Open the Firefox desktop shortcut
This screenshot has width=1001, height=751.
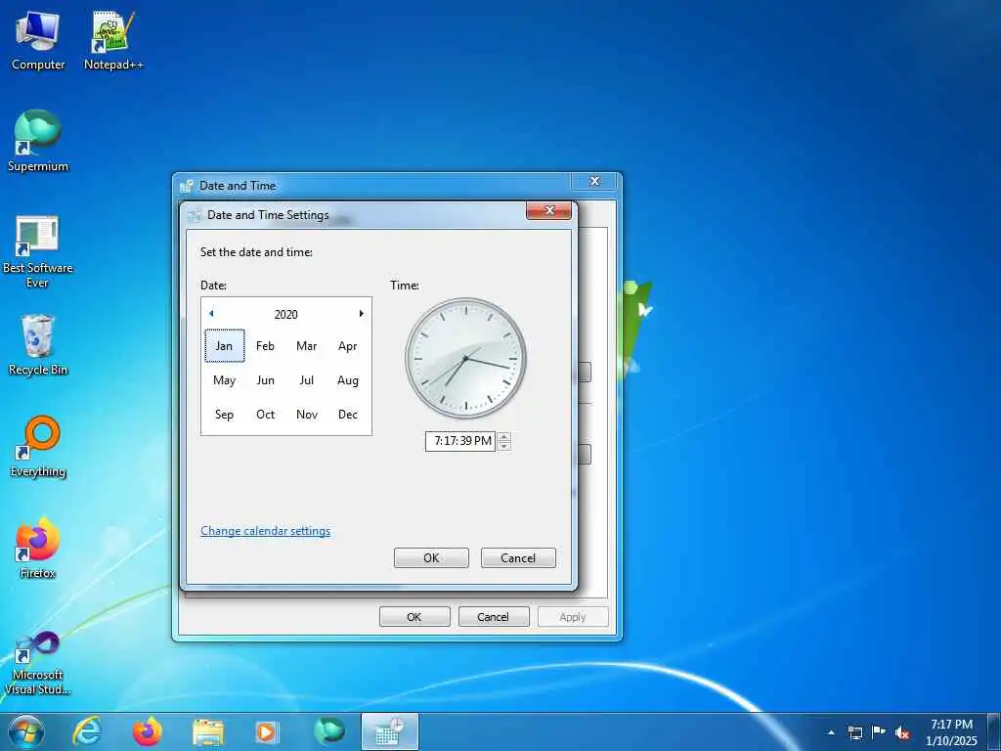(x=38, y=548)
